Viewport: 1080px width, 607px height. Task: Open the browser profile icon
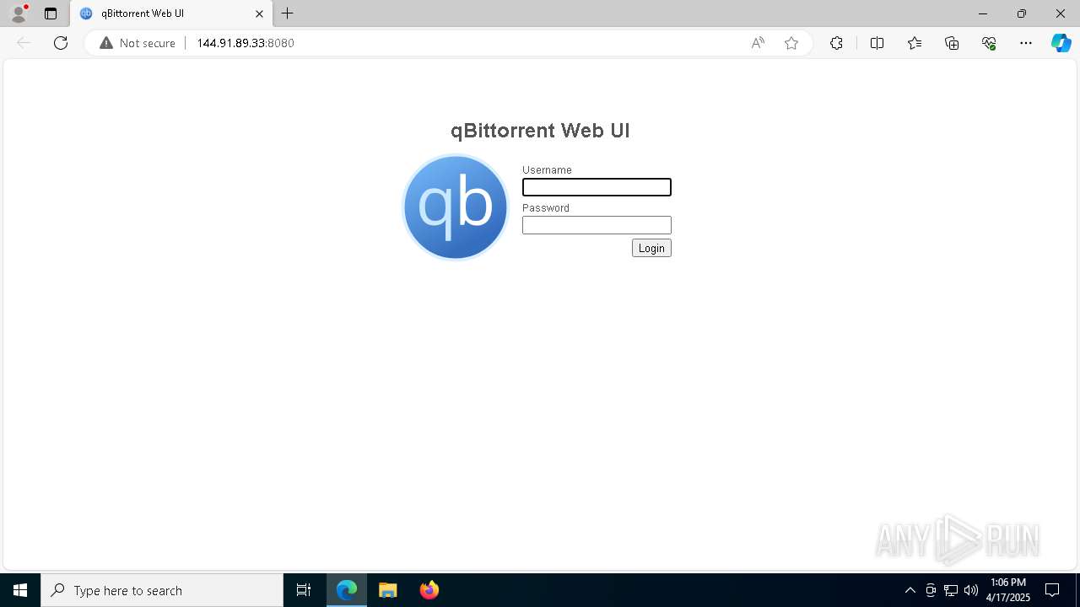point(19,13)
